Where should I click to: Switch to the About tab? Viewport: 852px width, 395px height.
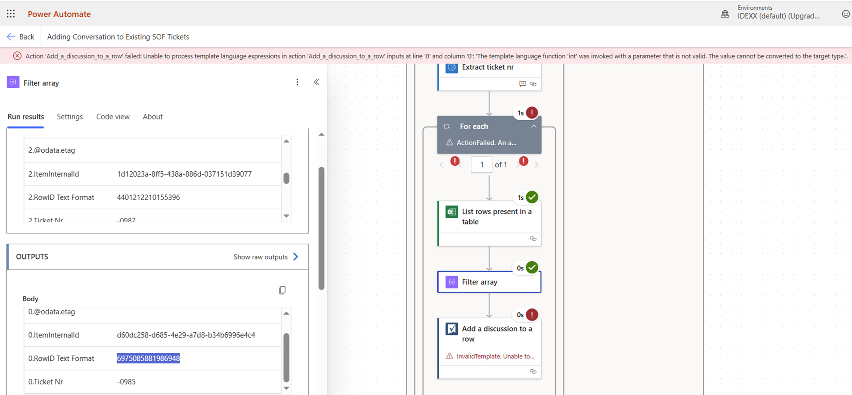153,117
